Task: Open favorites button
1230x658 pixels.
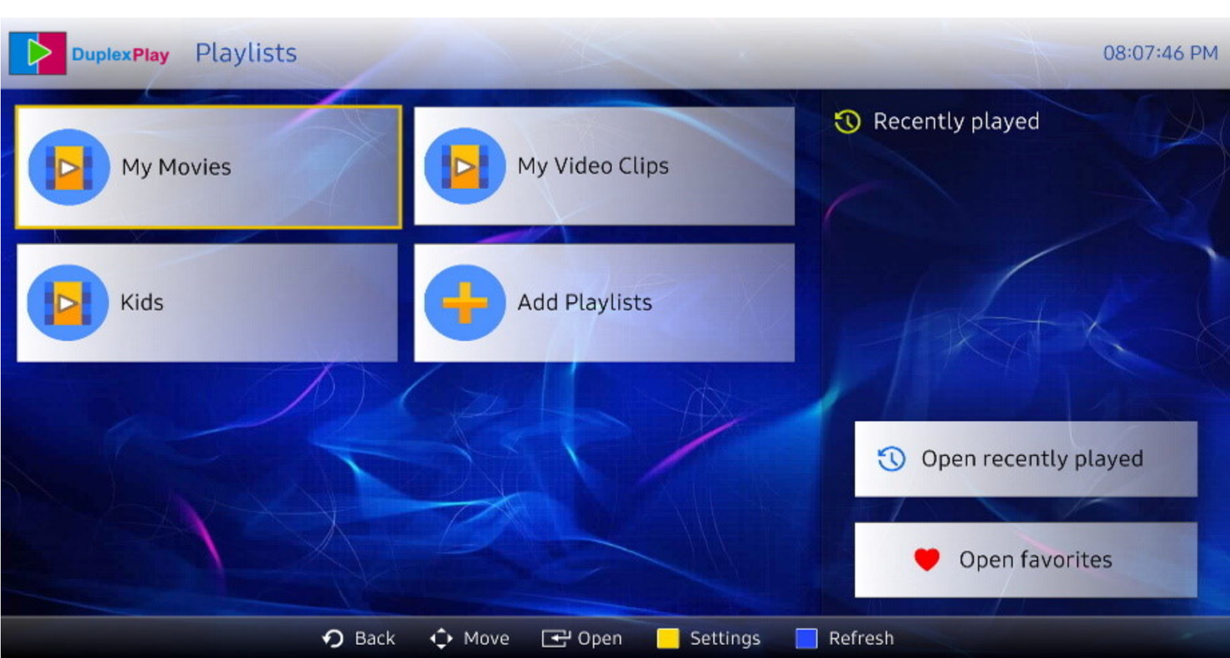Action: pos(1026,560)
